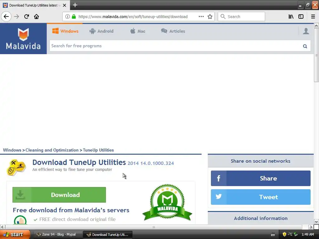Click the 1:49 AM clock
Image resolution: width=319 pixels, height=239 pixels.
(307, 234)
